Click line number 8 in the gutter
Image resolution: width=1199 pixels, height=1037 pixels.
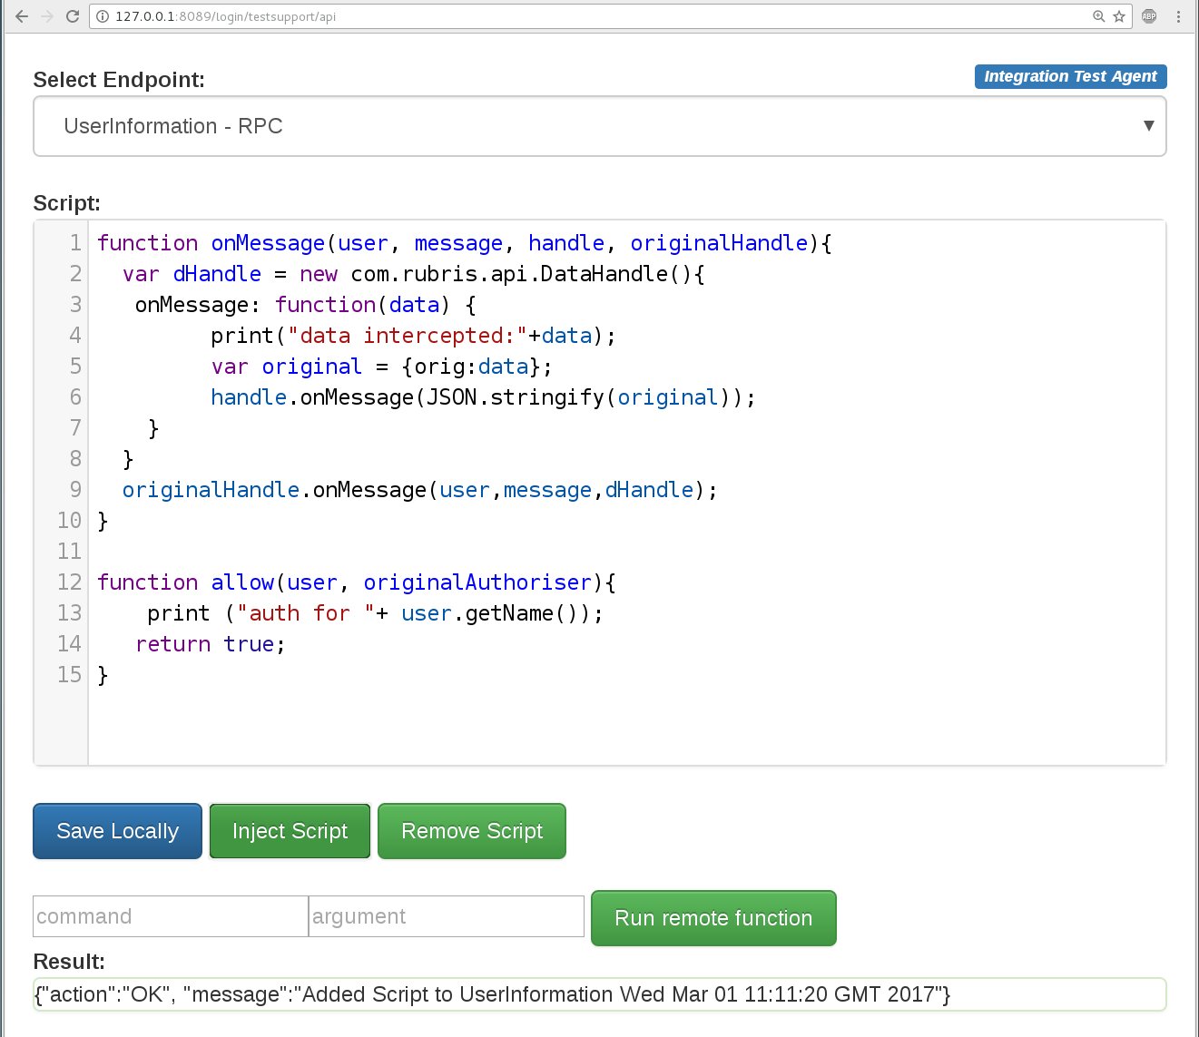pos(75,459)
